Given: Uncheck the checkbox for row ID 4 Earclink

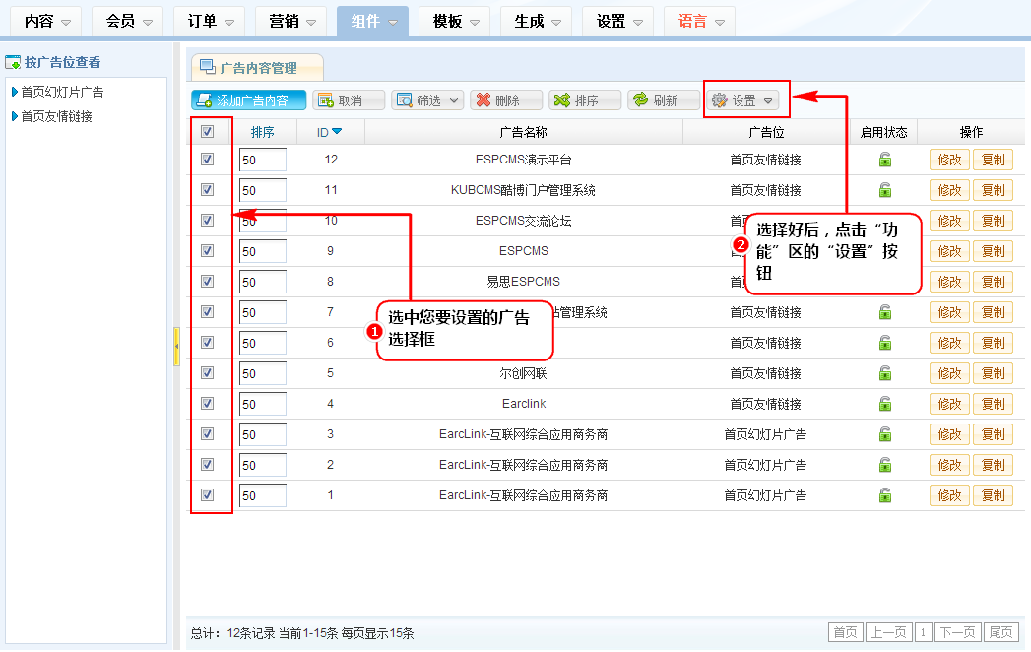Looking at the screenshot, I should [x=207, y=404].
